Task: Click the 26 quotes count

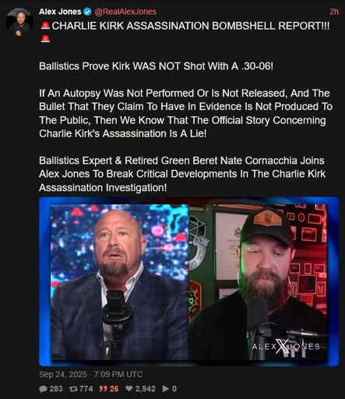Action: coord(114,389)
